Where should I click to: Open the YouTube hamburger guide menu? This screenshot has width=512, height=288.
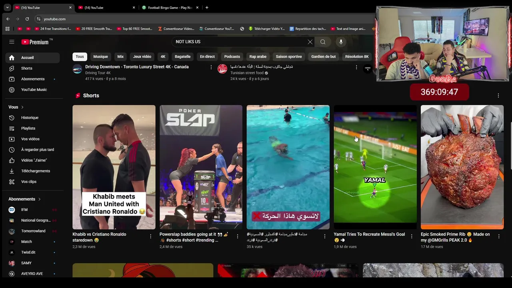12,42
